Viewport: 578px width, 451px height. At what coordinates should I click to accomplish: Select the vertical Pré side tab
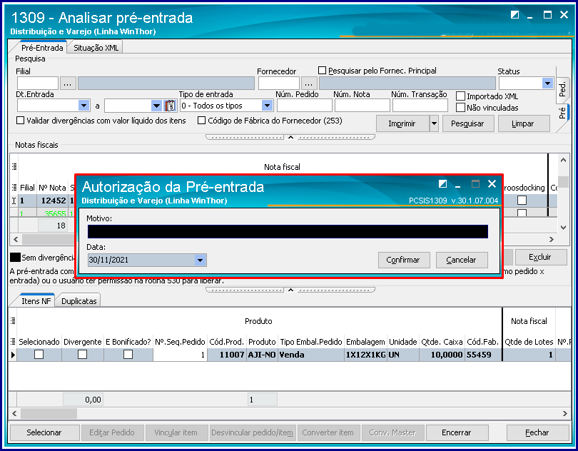coord(562,113)
